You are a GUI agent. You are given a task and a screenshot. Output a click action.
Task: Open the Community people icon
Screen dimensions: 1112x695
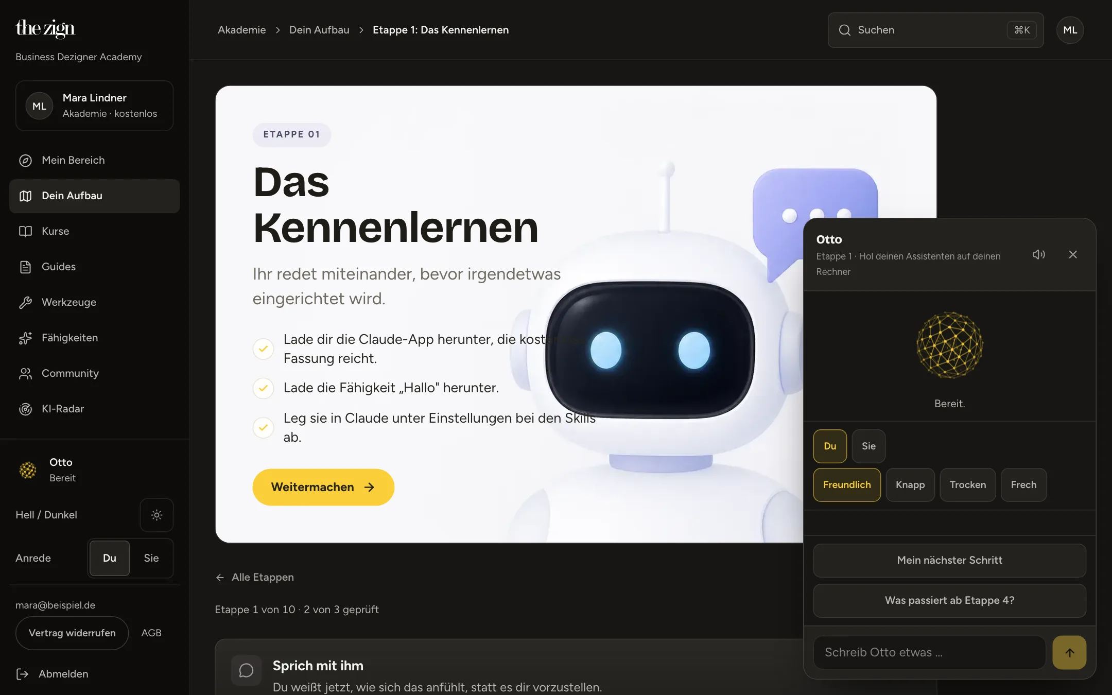click(25, 374)
